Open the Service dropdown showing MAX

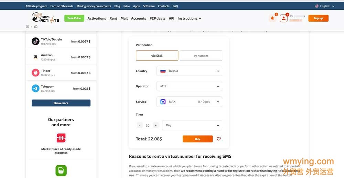(189, 102)
